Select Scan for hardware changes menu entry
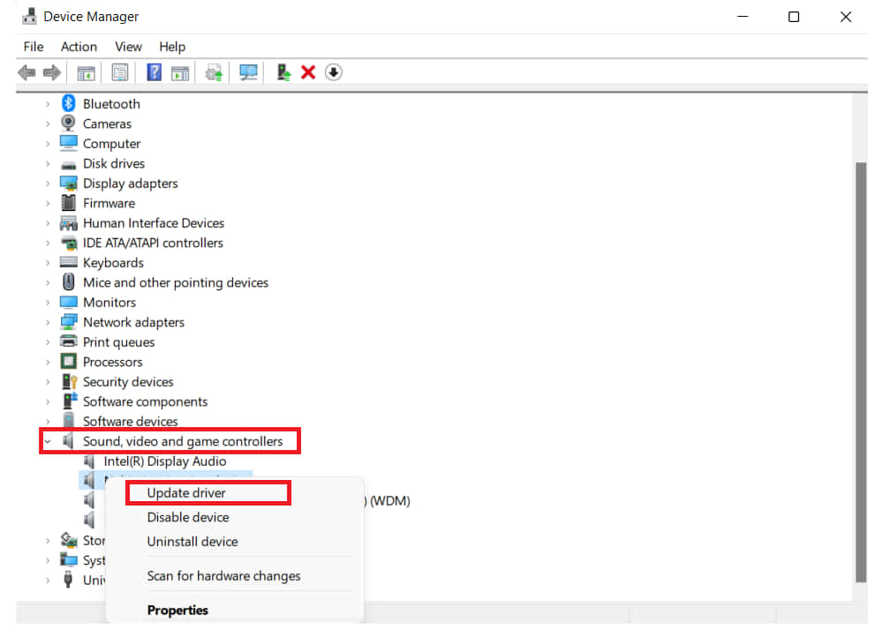 [x=223, y=575]
